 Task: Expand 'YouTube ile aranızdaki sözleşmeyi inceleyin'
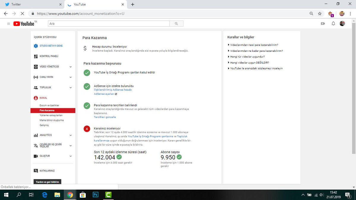[255, 68]
